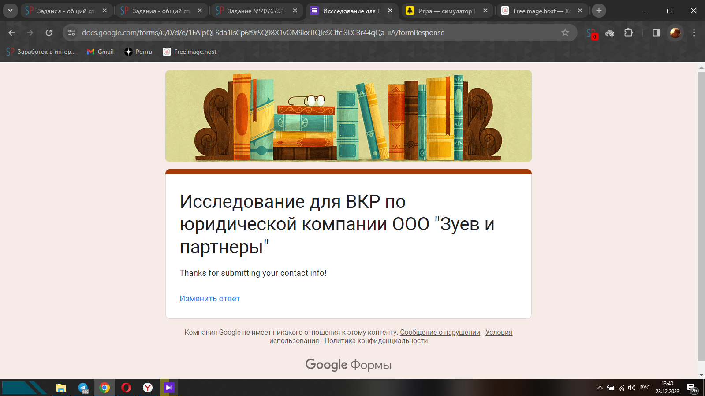705x396 pixels.
Task: Open the volume speaker tray icon
Action: pyautogui.click(x=632, y=388)
